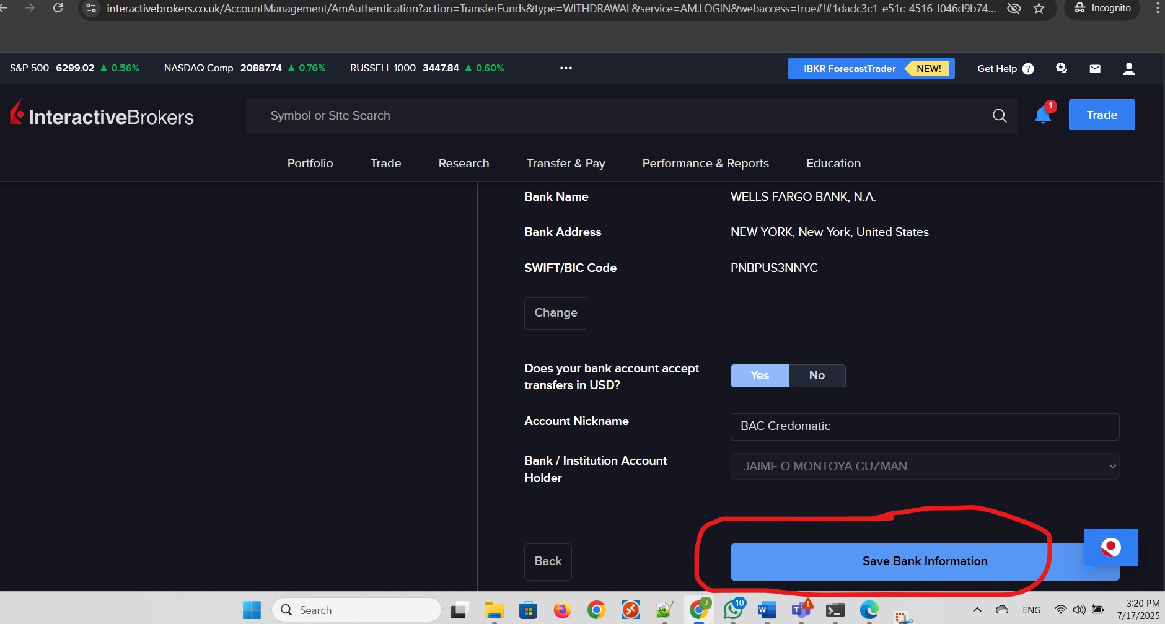The height and width of the screenshot is (624, 1165).
Task: Open File Explorer from taskbar
Action: pos(494,610)
